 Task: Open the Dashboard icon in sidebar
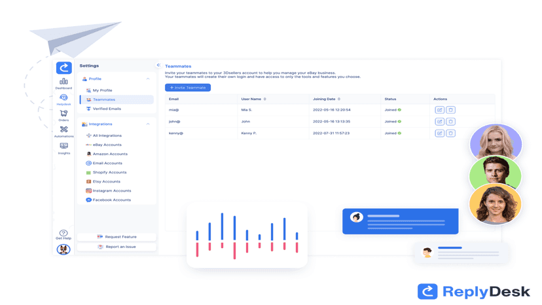pyautogui.click(x=63, y=82)
